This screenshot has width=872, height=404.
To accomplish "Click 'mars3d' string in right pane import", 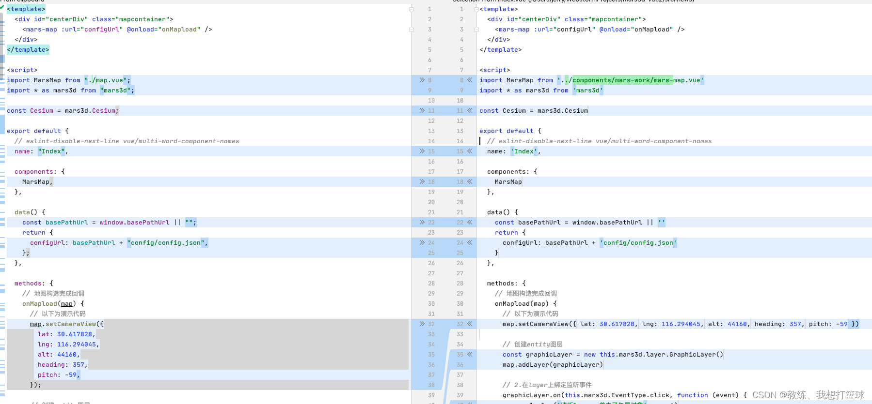I will pos(588,90).
